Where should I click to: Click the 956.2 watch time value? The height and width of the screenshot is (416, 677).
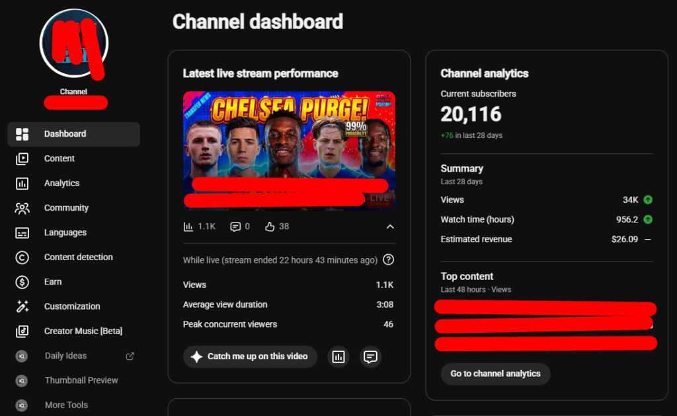point(627,219)
